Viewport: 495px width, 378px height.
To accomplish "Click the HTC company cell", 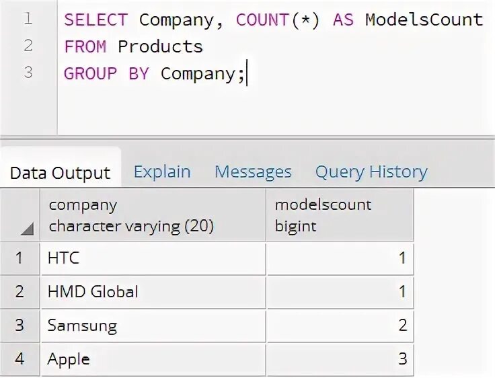I will [153, 258].
